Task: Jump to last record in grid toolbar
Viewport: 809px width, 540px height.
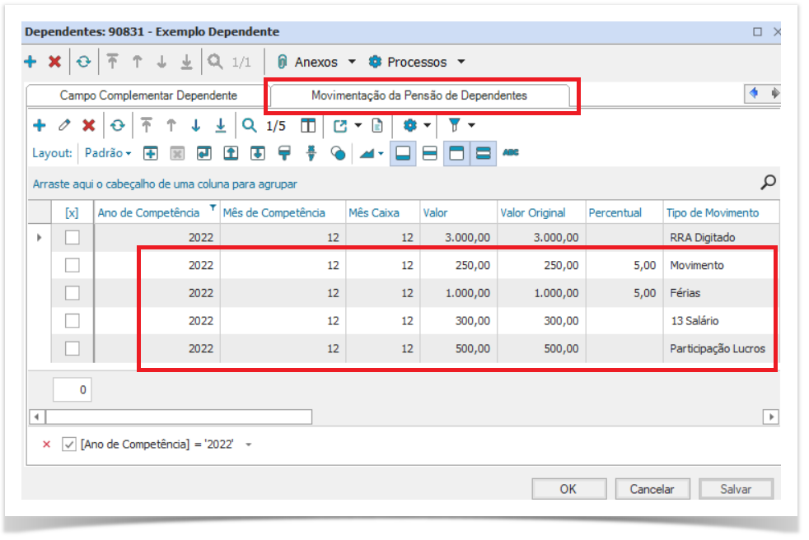Action: [x=220, y=125]
